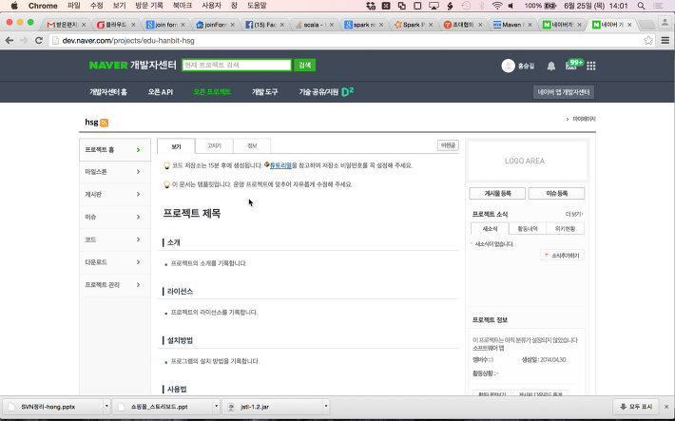Switch to the 정보 tab
675x421 pixels.
point(252,146)
